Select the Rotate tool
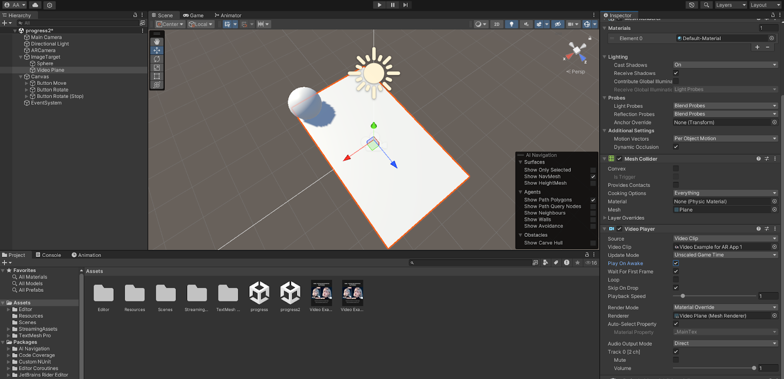 157,59
